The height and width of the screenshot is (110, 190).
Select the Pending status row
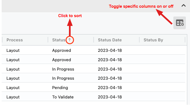coord(93,88)
